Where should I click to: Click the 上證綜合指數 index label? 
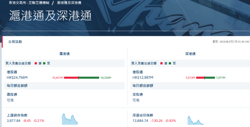pos(17,115)
